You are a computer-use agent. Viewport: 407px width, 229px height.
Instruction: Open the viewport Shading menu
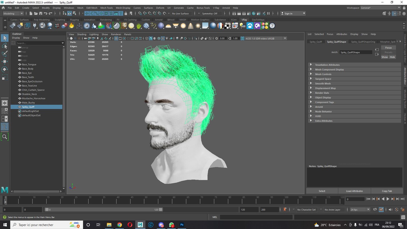(x=82, y=34)
